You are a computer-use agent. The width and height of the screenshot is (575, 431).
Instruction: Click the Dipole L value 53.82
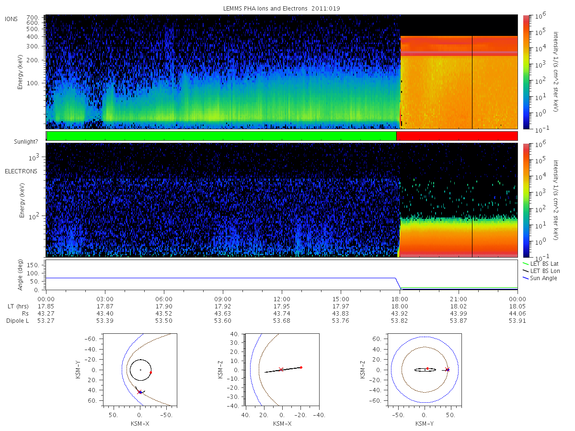coord(400,320)
